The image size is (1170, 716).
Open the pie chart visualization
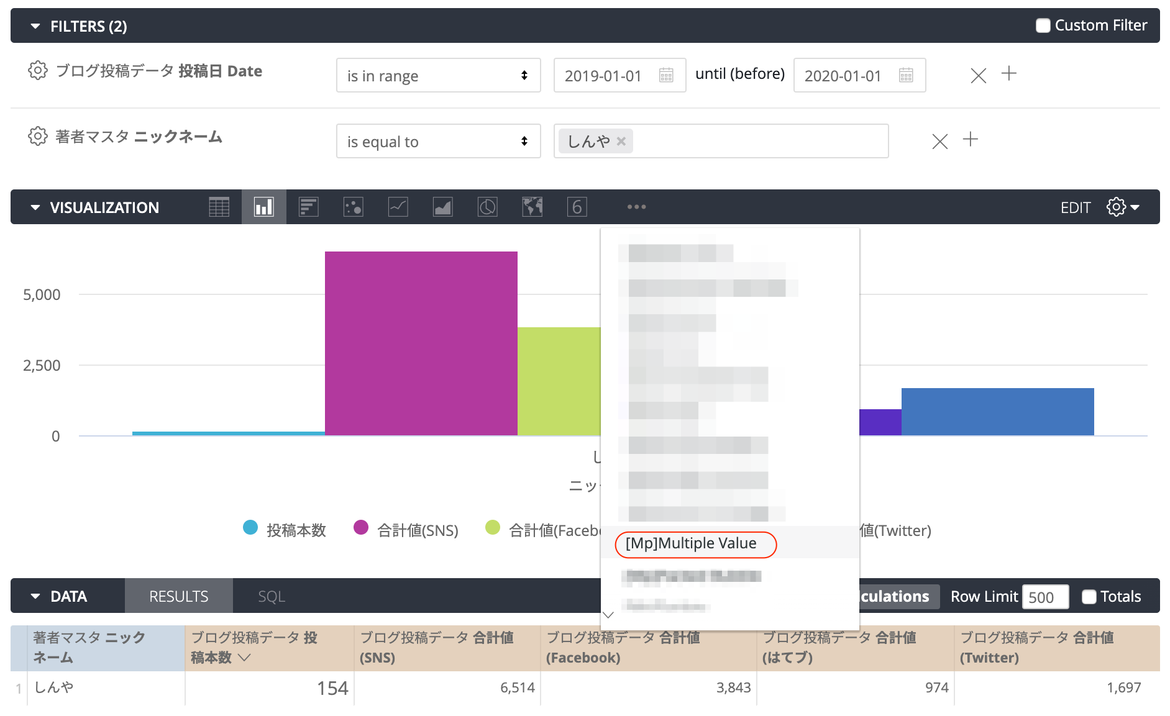(487, 207)
